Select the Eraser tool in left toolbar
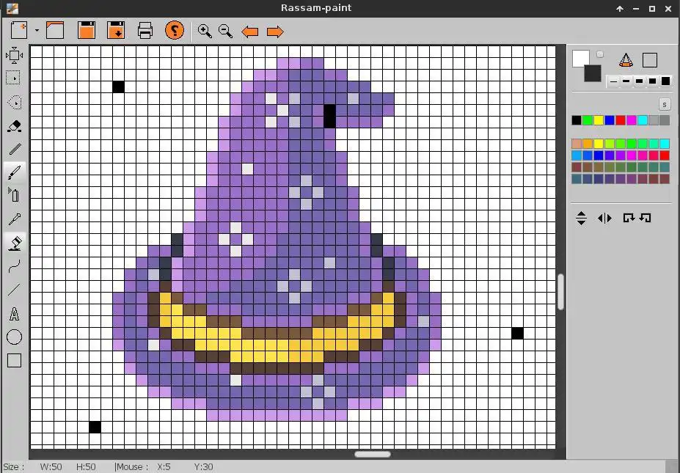The image size is (680, 473). (x=15, y=125)
